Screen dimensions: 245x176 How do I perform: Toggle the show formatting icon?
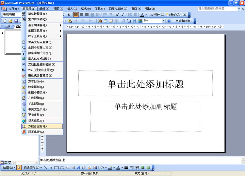coord(129,21)
